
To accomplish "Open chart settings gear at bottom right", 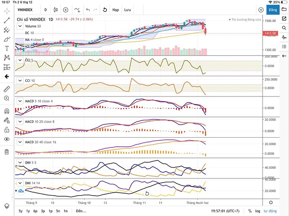I will 271,202.
